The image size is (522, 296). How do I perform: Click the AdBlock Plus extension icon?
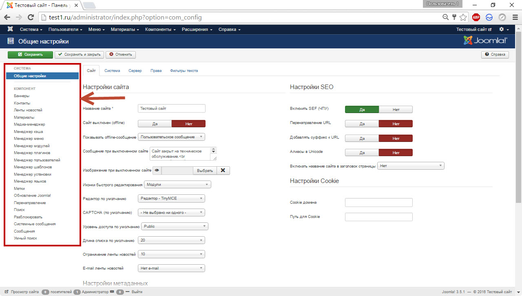point(476,17)
